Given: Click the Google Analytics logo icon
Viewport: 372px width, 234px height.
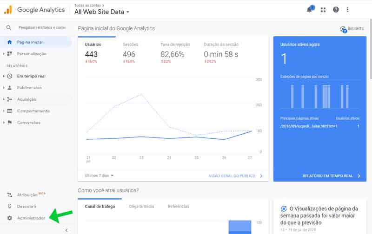Looking at the screenshot, I should pyautogui.click(x=8, y=10).
